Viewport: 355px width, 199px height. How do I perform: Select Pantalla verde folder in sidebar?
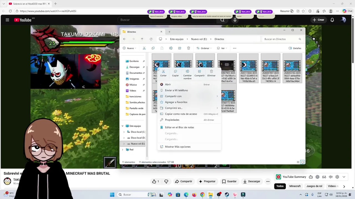point(136,108)
